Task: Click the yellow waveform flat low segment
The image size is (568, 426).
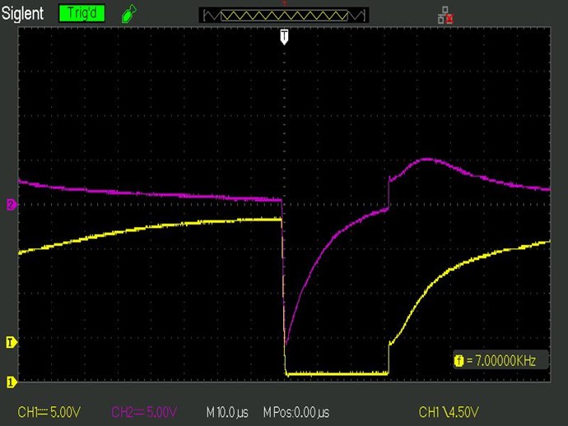Action: point(336,374)
